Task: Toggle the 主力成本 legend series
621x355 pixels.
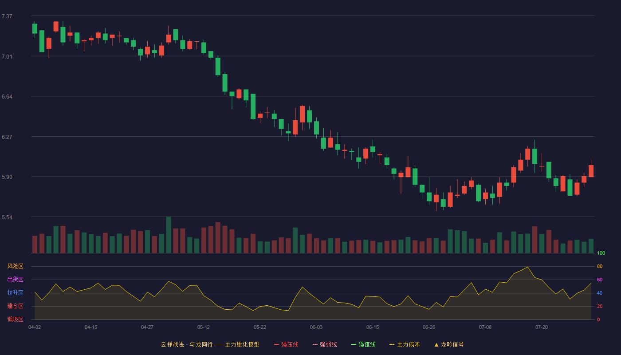Action: (x=405, y=344)
